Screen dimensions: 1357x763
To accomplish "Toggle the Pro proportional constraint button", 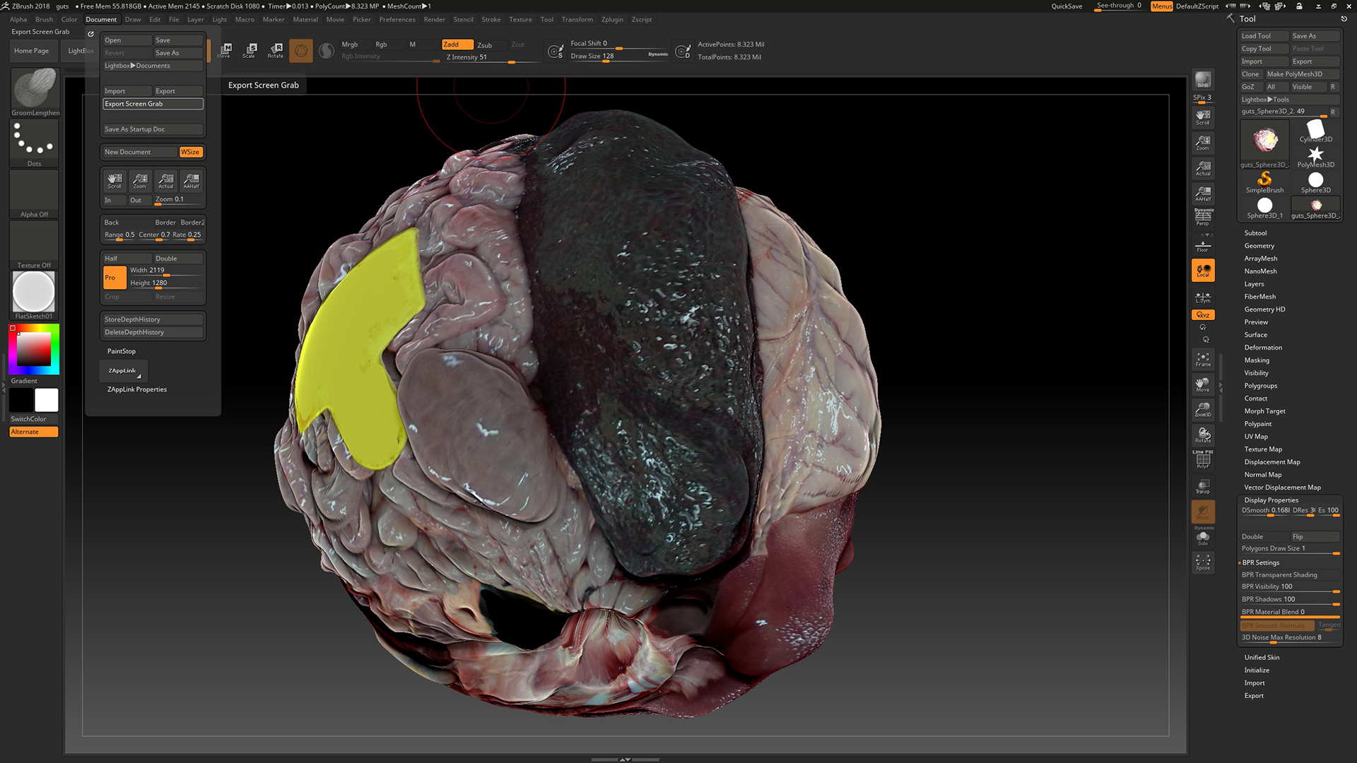I will tap(114, 277).
